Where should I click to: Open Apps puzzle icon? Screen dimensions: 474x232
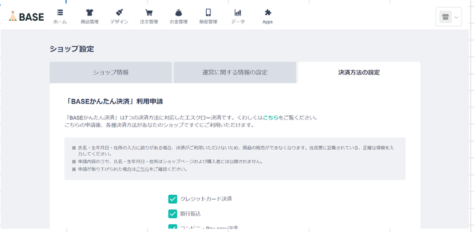click(268, 12)
